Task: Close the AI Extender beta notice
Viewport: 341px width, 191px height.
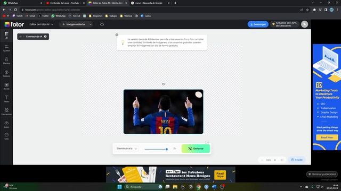Action: [117, 35]
